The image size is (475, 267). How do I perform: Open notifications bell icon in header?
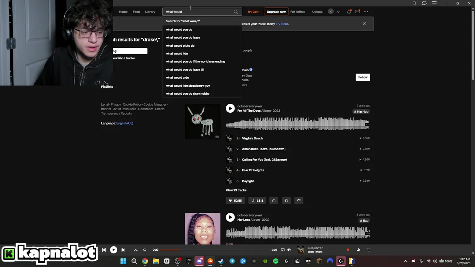click(x=349, y=12)
